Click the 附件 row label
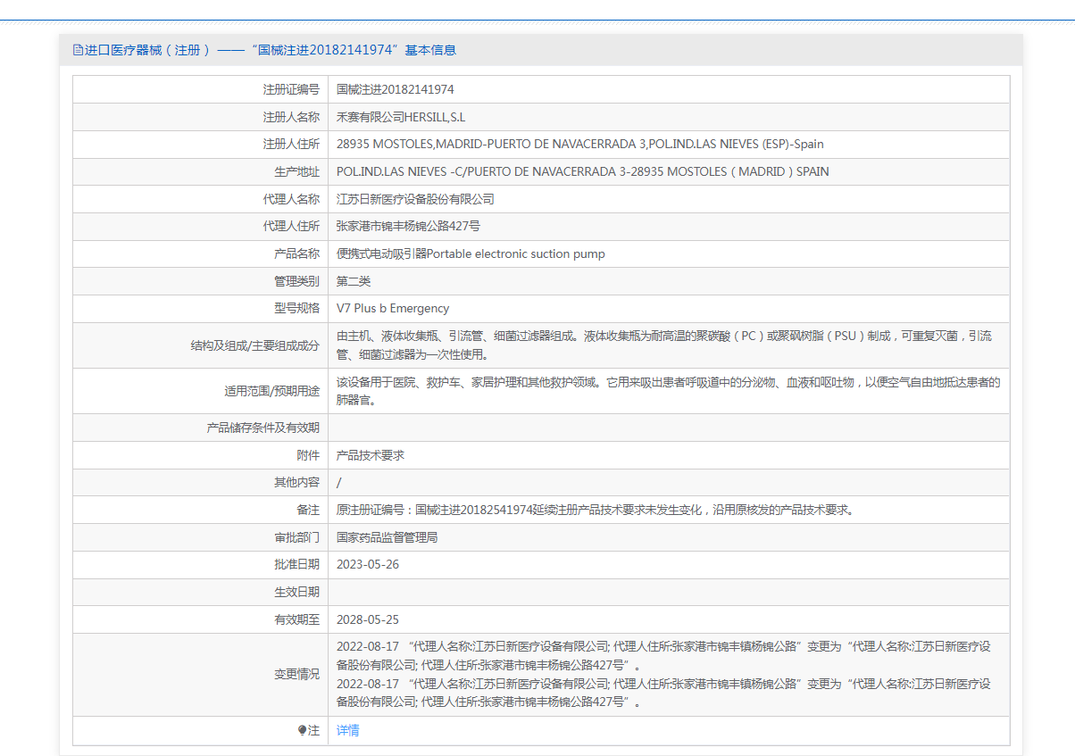This screenshot has width=1075, height=756. click(308, 455)
